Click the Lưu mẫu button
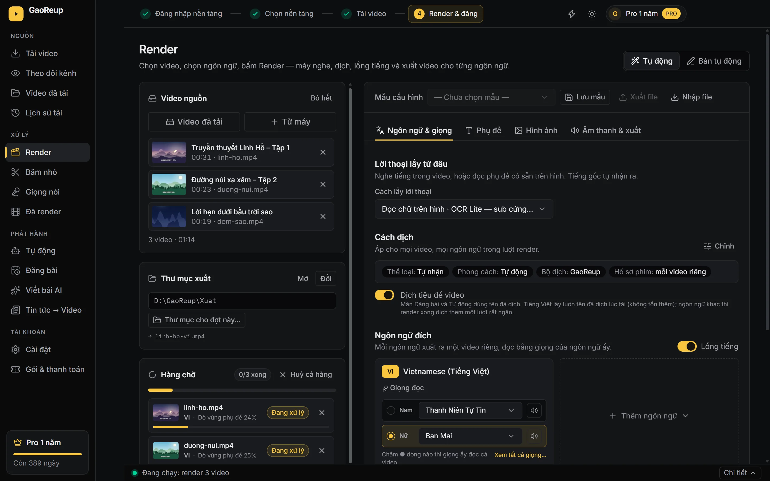Viewport: 770px width, 481px height. (585, 97)
